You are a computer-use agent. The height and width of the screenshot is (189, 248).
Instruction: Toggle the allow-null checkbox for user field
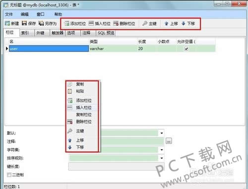pos(186,49)
